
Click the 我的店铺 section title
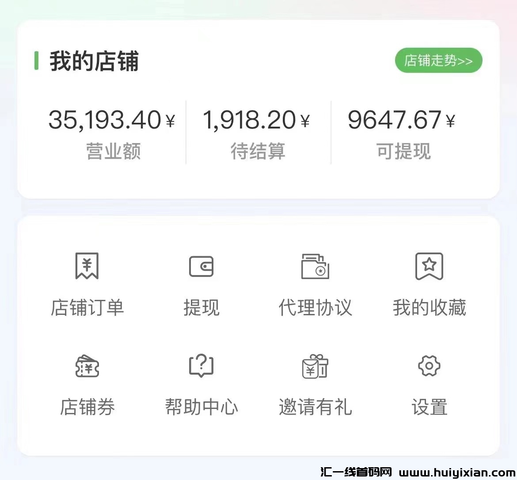click(94, 61)
